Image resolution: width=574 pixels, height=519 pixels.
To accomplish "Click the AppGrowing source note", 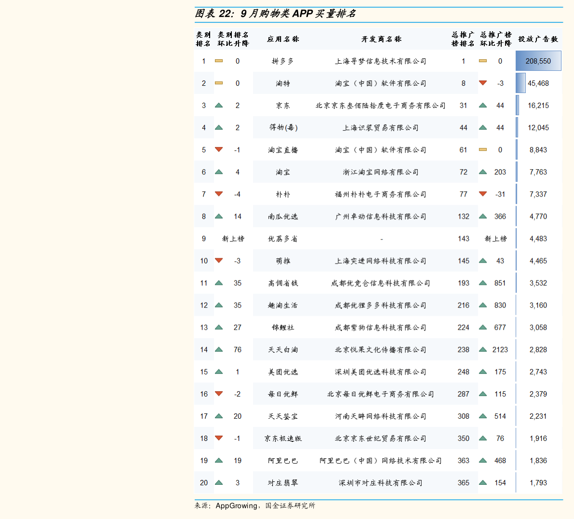I will tap(254, 506).
